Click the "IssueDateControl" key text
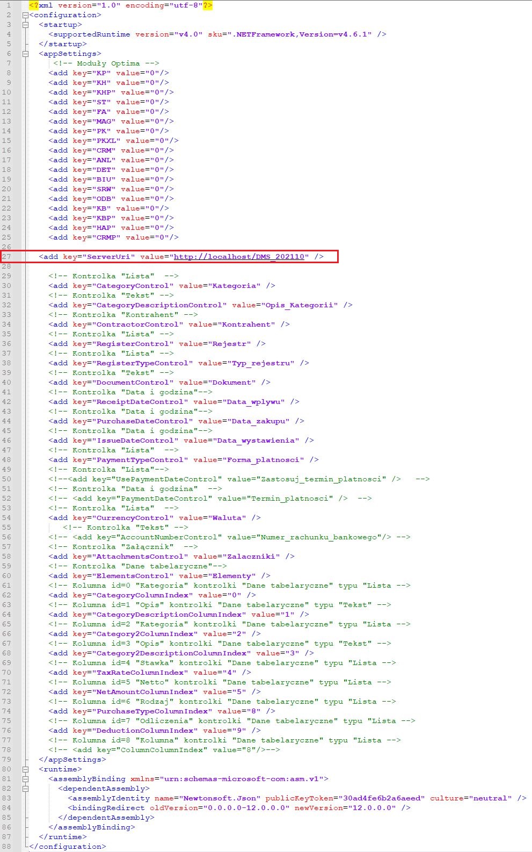Viewport: 532px width, 852px height. pos(136,441)
